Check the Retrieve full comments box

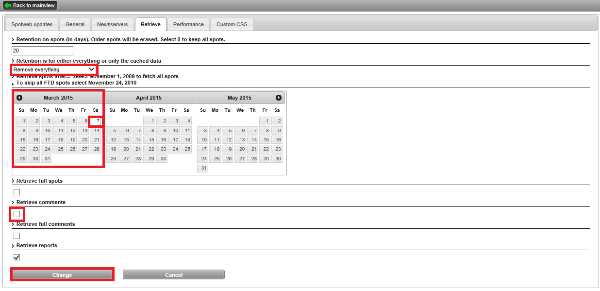[17, 236]
